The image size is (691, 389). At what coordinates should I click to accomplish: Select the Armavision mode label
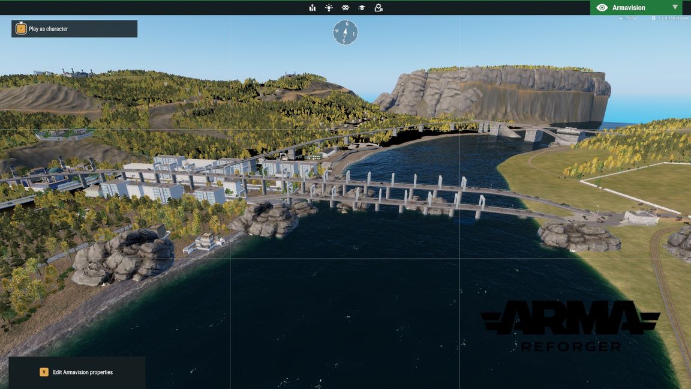[629, 8]
